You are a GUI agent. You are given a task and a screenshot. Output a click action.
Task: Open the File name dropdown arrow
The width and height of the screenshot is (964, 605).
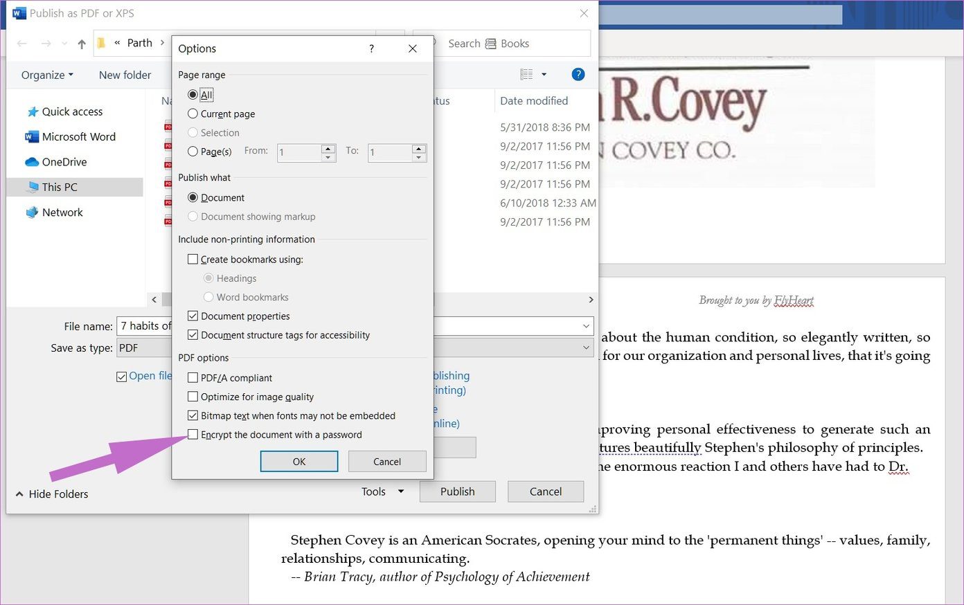click(x=587, y=326)
